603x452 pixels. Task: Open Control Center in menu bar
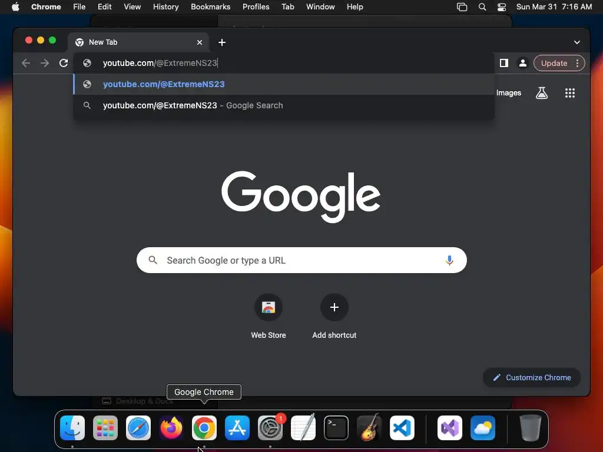[x=502, y=7]
